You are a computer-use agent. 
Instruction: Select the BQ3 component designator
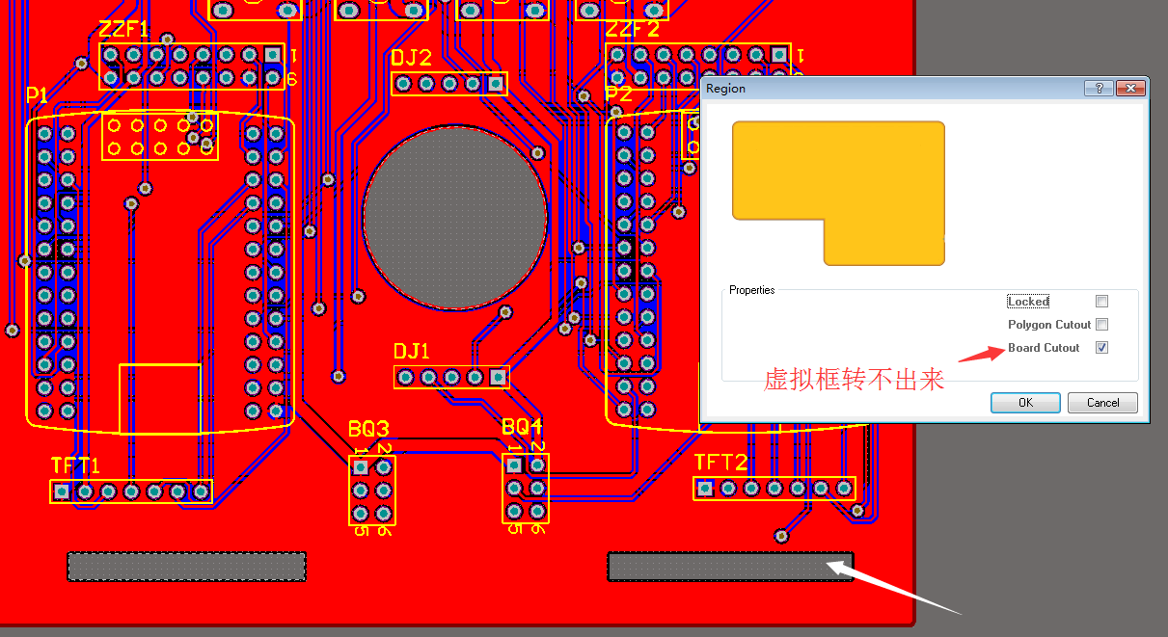368,429
